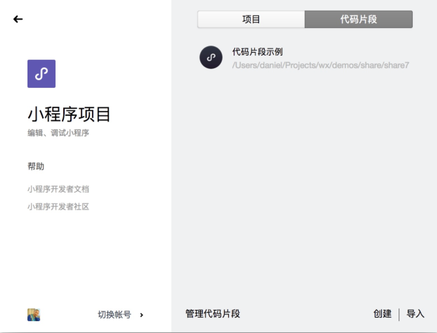Click the 编辑、调试小程序 subtitle

58,133
